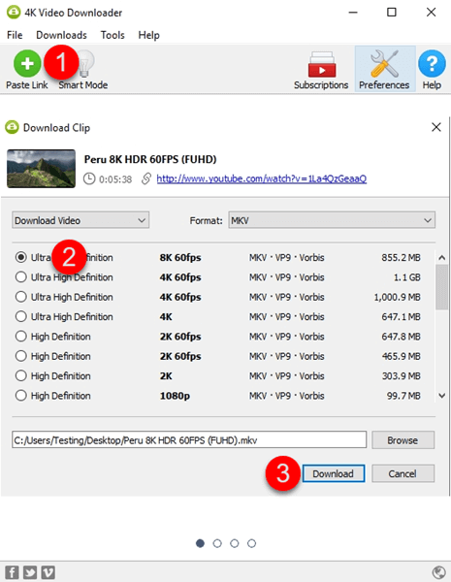Click the Cancel button
The image size is (451, 582).
[x=403, y=473]
